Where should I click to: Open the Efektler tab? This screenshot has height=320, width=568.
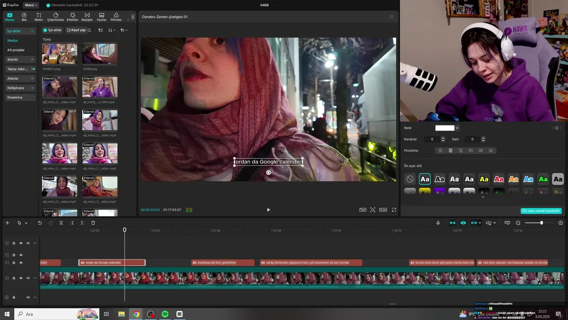point(72,17)
